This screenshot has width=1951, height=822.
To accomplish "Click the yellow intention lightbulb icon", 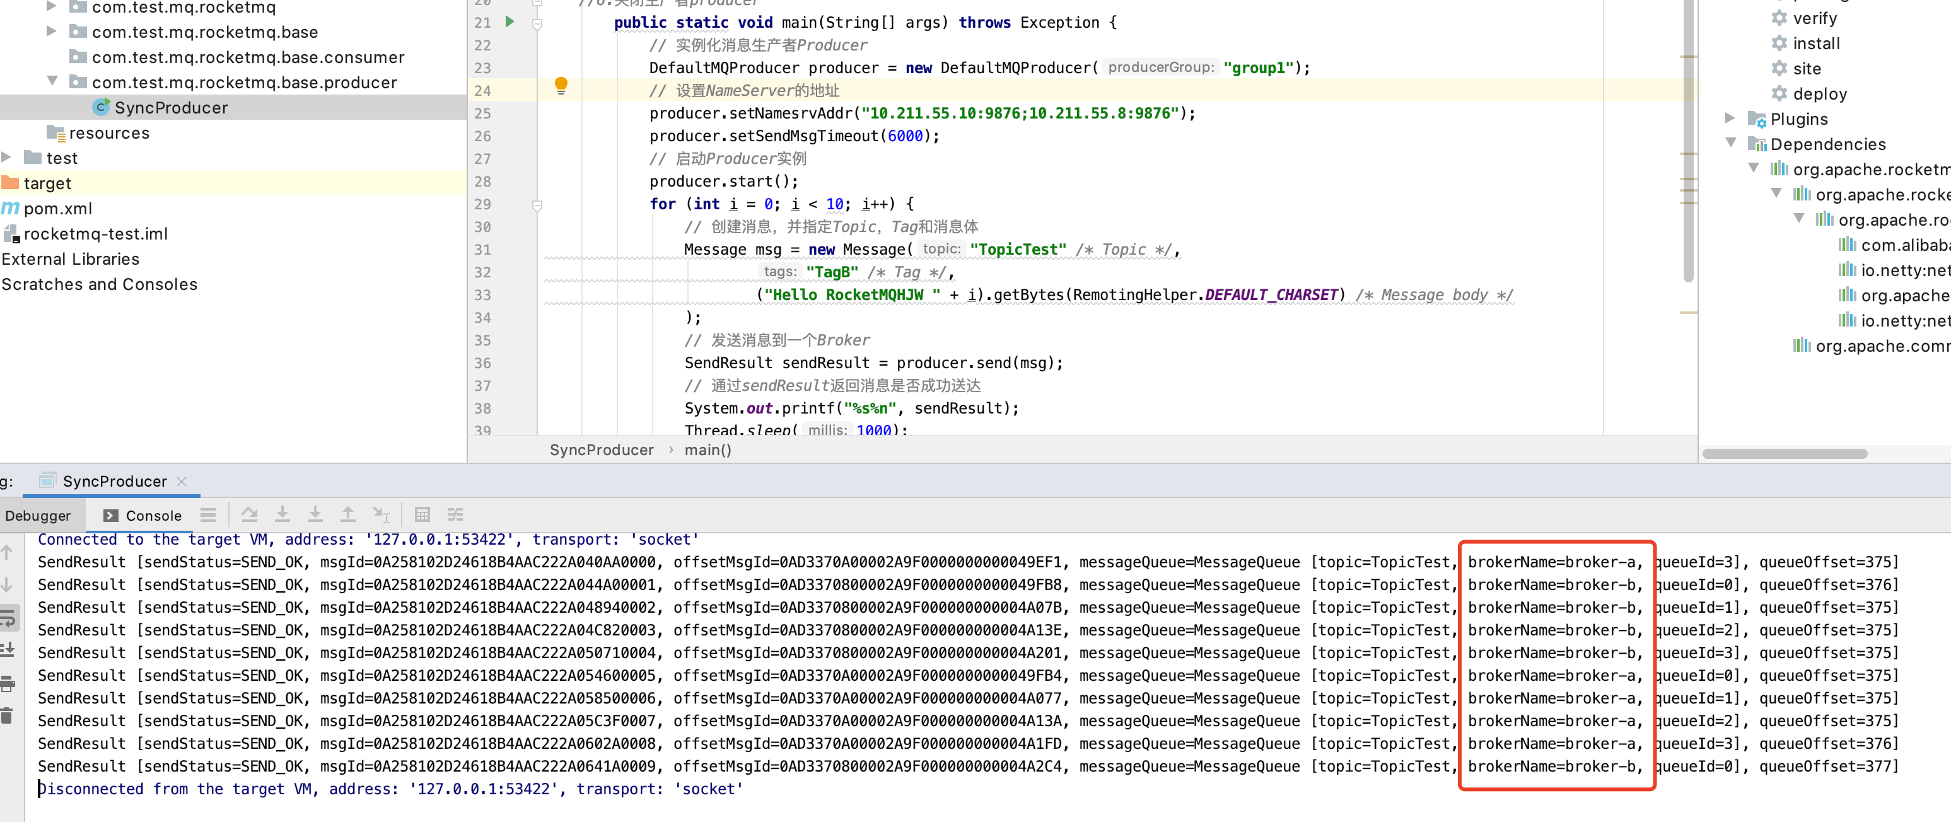I will click(x=561, y=86).
